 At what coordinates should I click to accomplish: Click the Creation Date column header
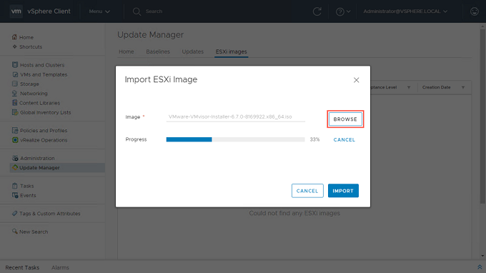click(x=436, y=87)
